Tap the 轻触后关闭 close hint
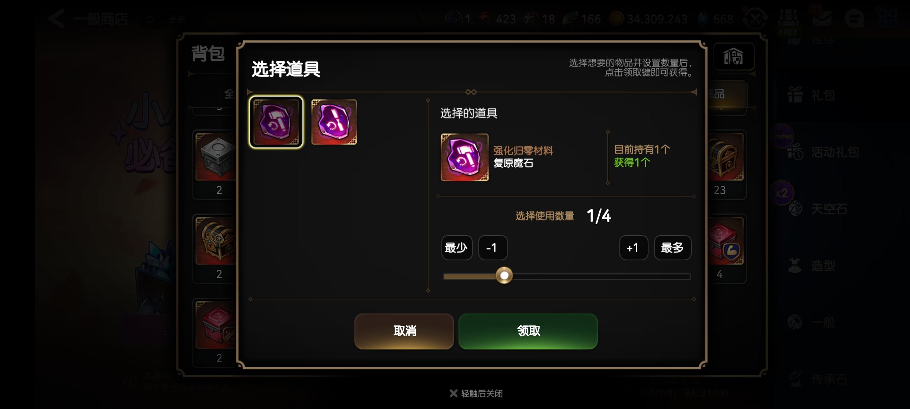This screenshot has width=910, height=409. click(x=476, y=393)
